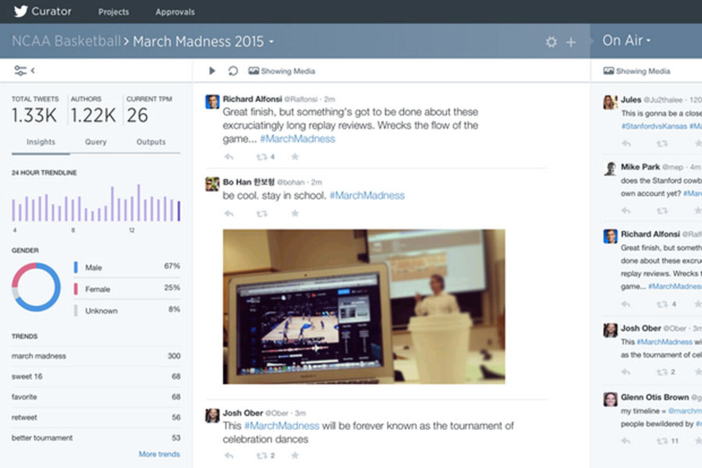
Task: Refresh the tweet stream
Action: 233,71
